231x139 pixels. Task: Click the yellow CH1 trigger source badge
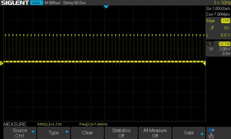225,21
